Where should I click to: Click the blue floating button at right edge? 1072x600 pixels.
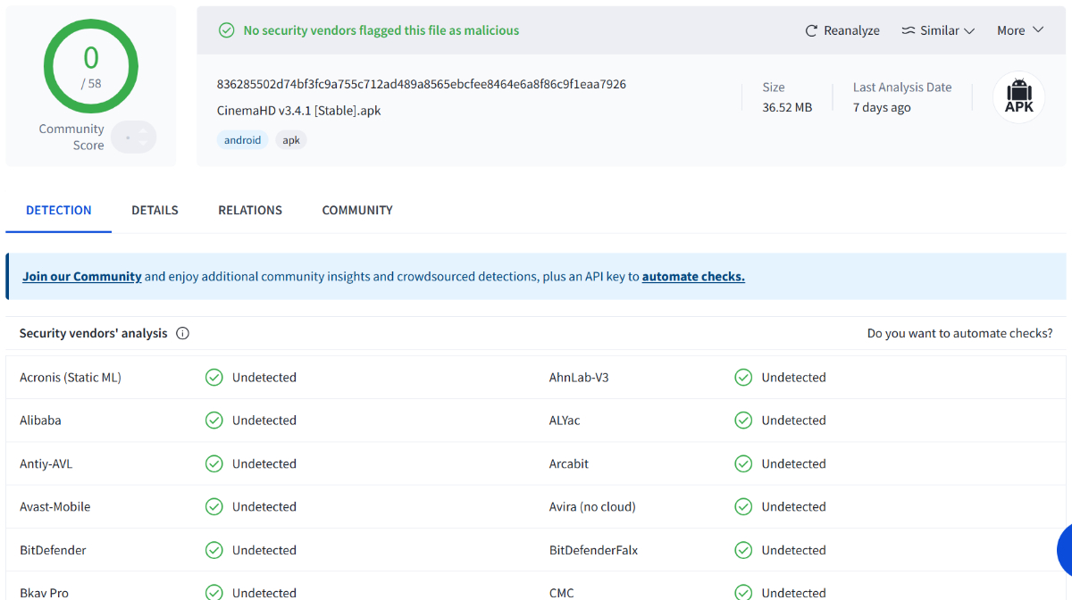coord(1065,550)
